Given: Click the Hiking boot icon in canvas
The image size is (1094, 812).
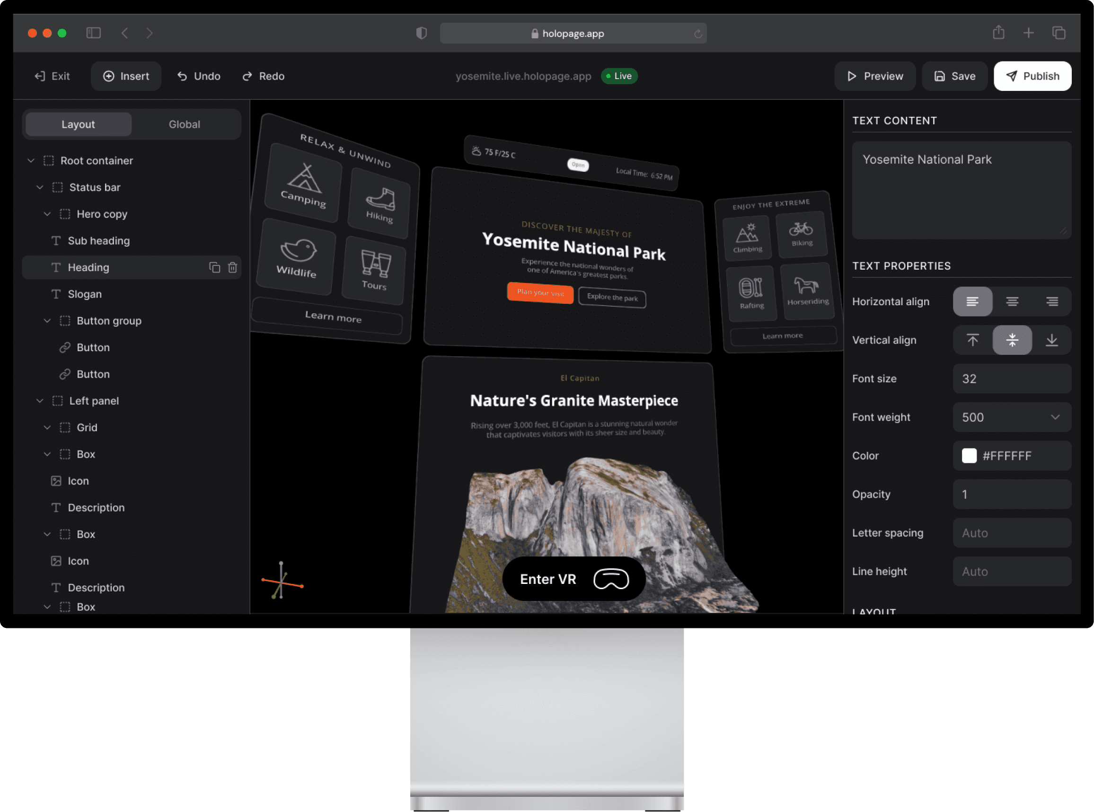Looking at the screenshot, I should click(x=381, y=199).
